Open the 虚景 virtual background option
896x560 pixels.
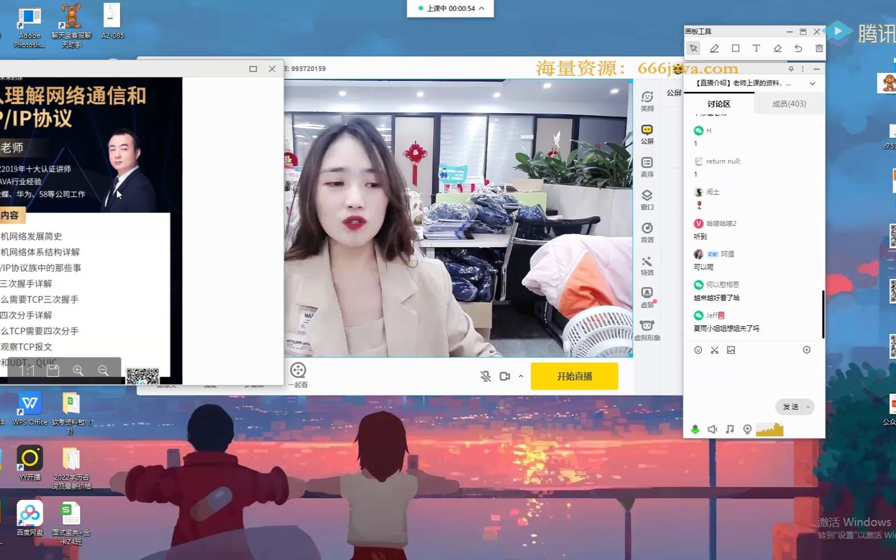(x=647, y=297)
